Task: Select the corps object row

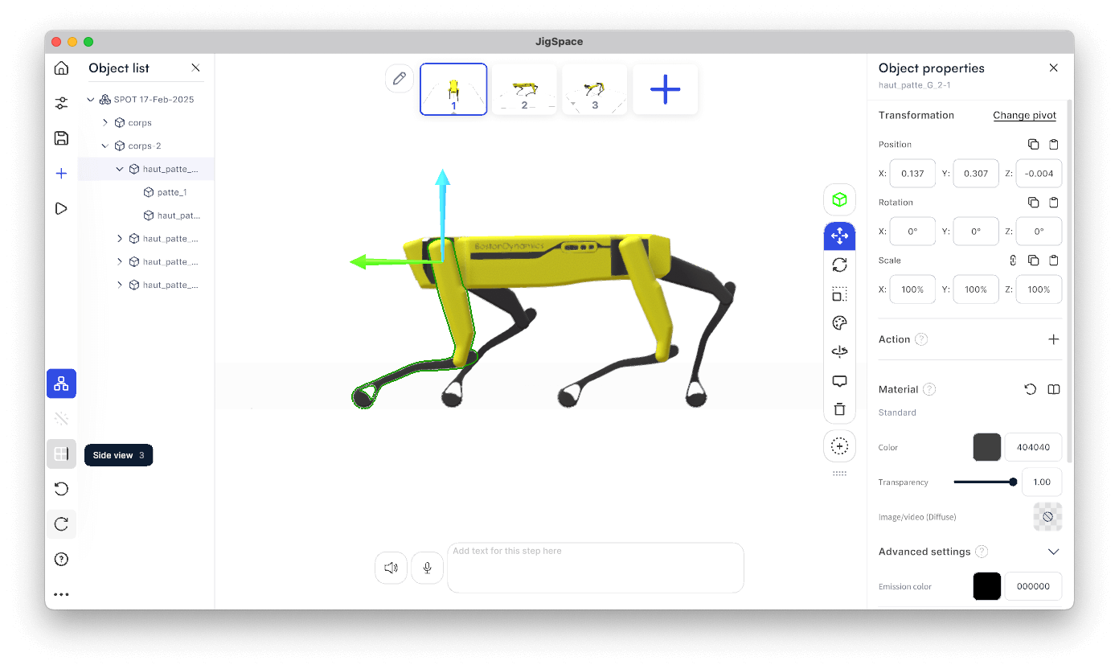Action: [140, 123]
